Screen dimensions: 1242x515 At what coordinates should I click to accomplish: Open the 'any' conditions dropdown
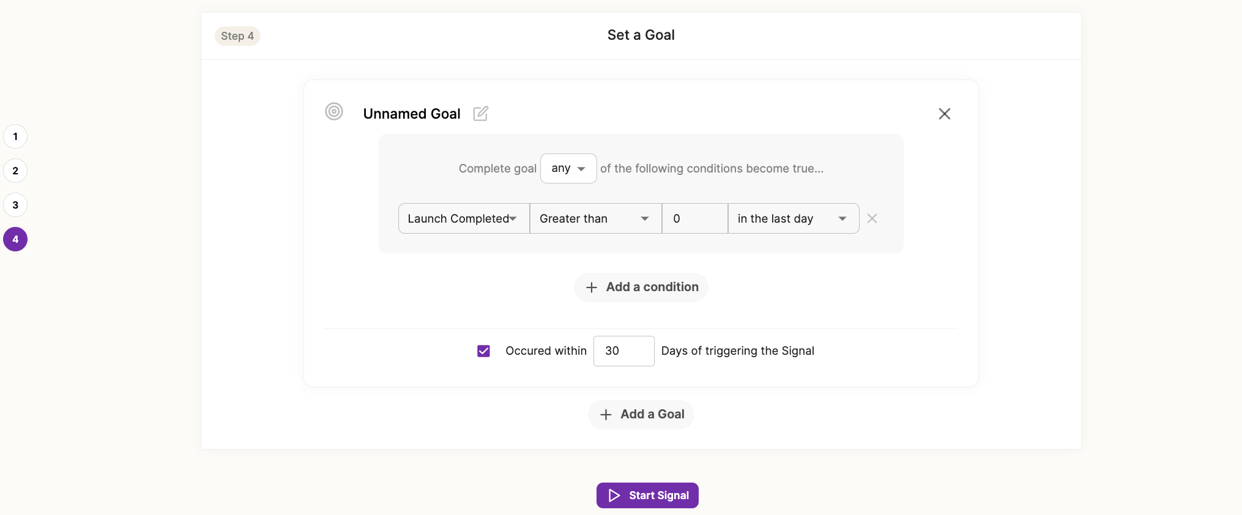point(568,168)
